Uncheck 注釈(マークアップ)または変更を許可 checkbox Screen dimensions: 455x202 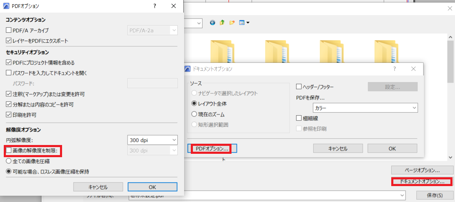9,94
